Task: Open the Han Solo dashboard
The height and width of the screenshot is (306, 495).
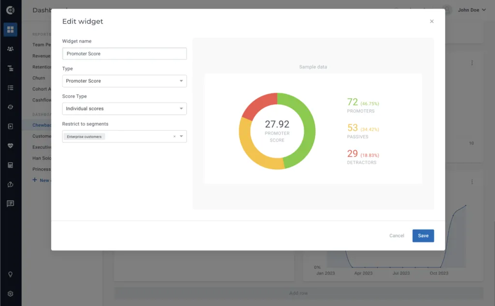Action: point(42,158)
